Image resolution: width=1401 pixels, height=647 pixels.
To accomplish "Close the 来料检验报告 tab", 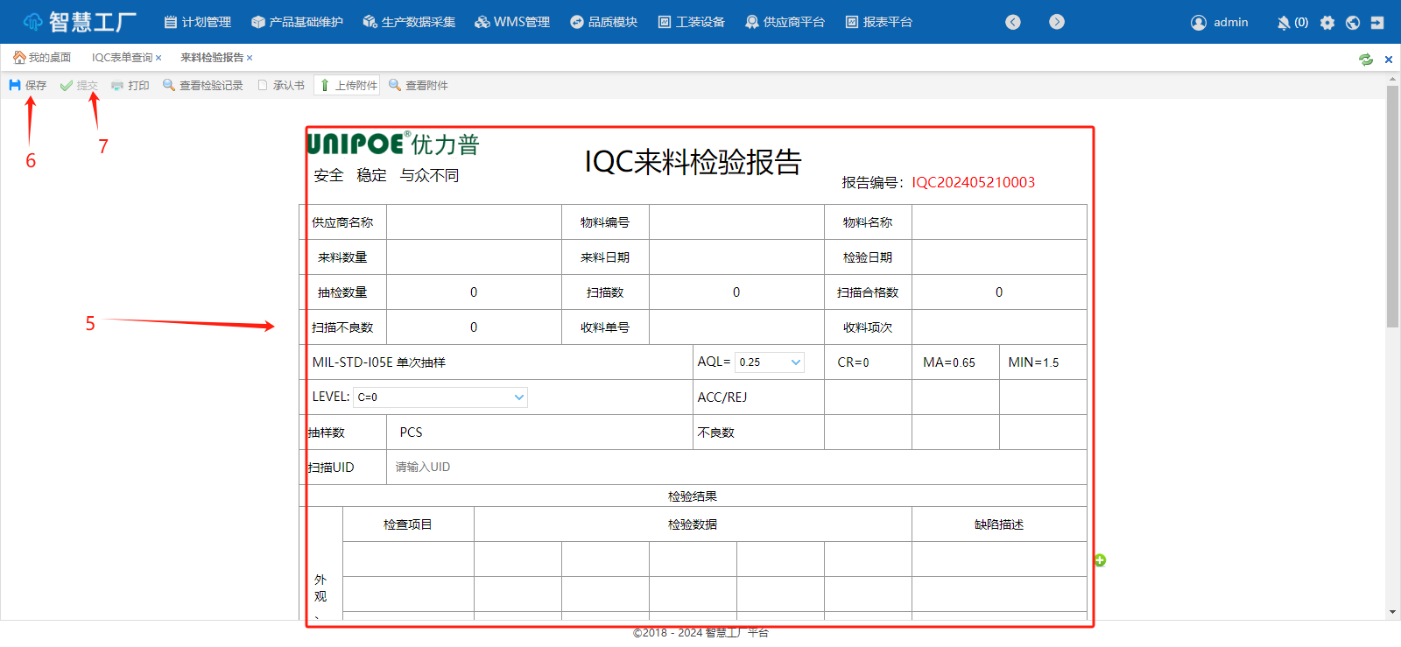I will click(250, 58).
